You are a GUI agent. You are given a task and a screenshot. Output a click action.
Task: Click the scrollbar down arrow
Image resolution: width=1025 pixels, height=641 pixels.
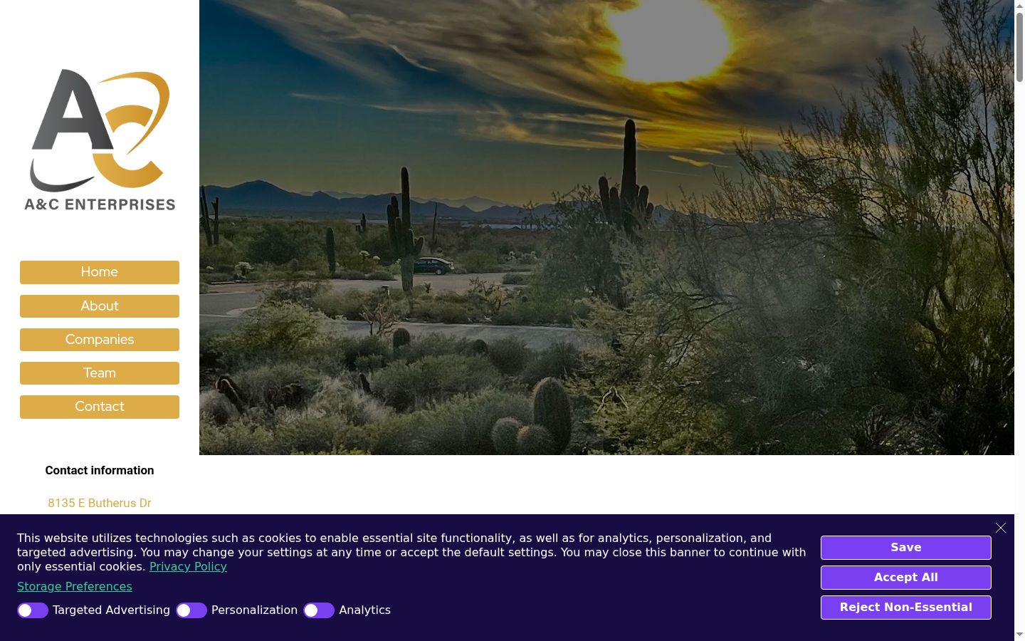1019,635
